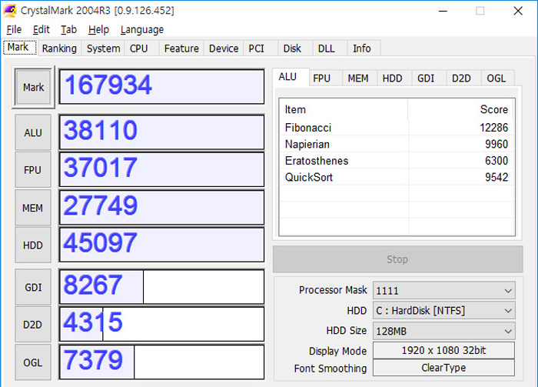Click the ClearType font smoothing button
The height and width of the screenshot is (387, 538).
pyautogui.click(x=443, y=368)
